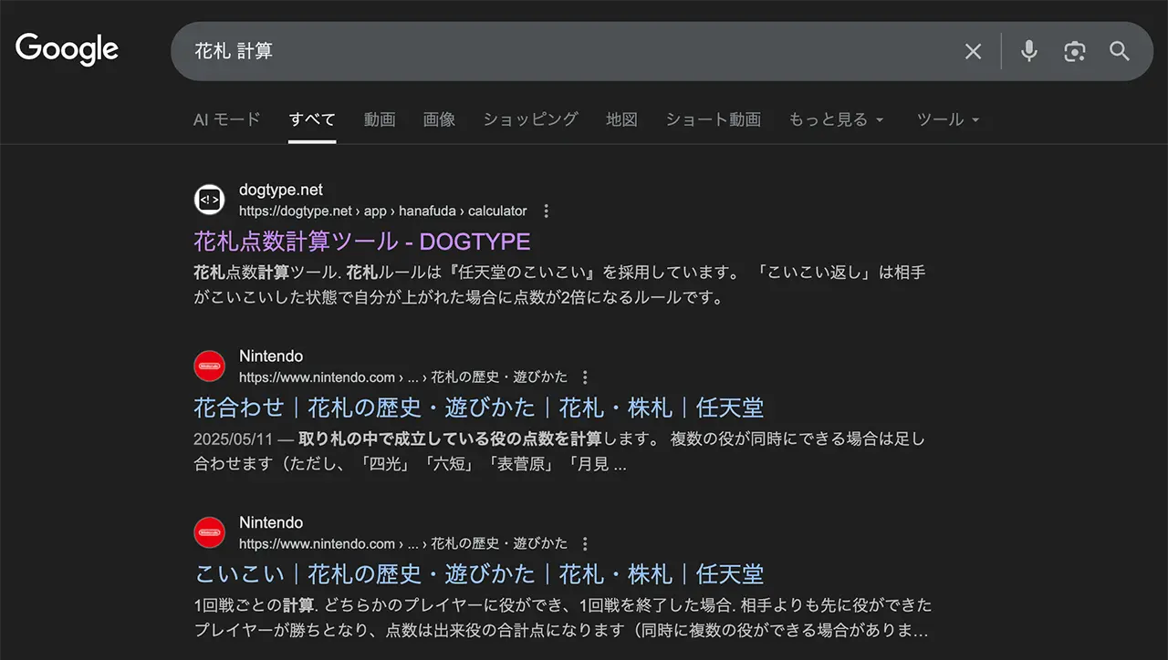1168x660 pixels.
Task: Clear the search box text
Action: pos(973,52)
